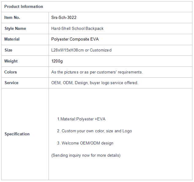Screen dimensions: 194x182
Task: Click item number Srs-Sch-3022
Action: tap(64, 18)
